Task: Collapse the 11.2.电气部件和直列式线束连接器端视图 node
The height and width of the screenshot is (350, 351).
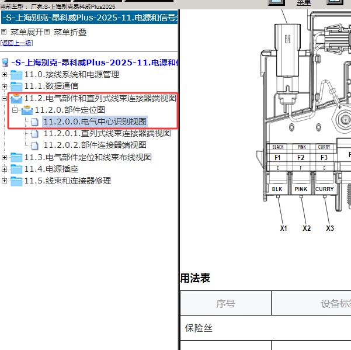Action: (x=4, y=98)
